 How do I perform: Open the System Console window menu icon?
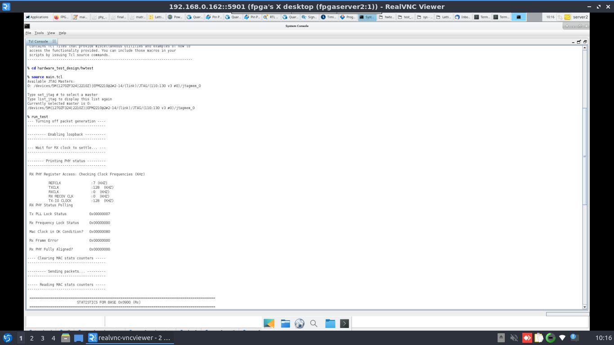point(27,26)
